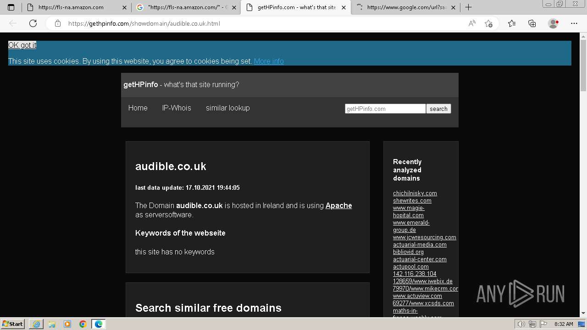Open IP-Whois navigation item
This screenshot has width=587, height=330.
(x=177, y=108)
